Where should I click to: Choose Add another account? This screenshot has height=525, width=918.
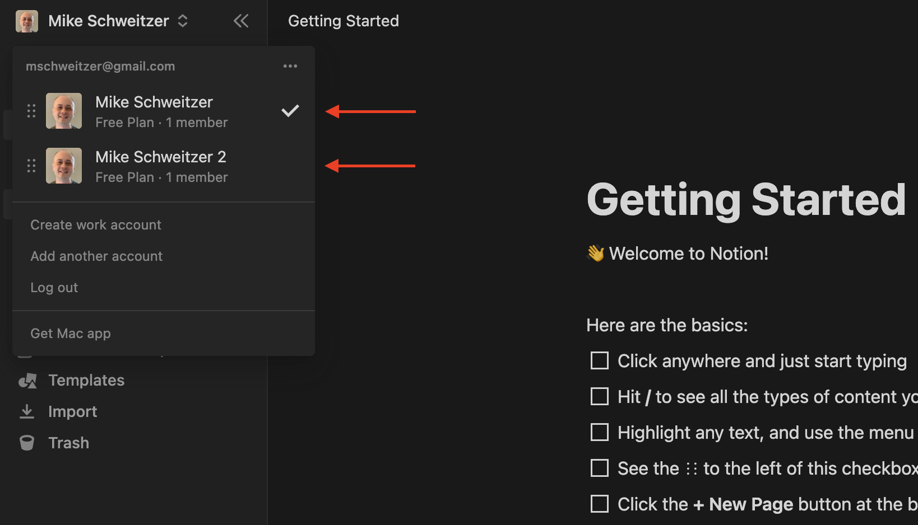click(96, 256)
